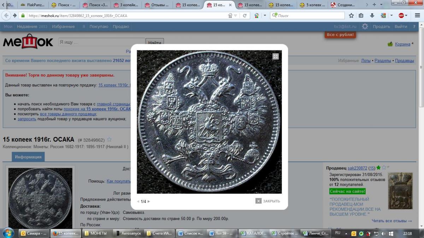424x238 pixels.
Task: Switch to the '5 копеек ...' tab
Action: pyautogui.click(x=312, y=5)
